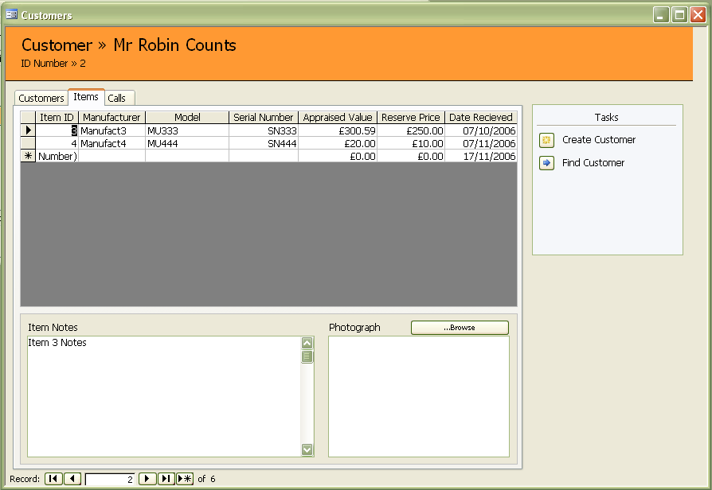Switch to the Customers tab
712x490 pixels.
[41, 98]
